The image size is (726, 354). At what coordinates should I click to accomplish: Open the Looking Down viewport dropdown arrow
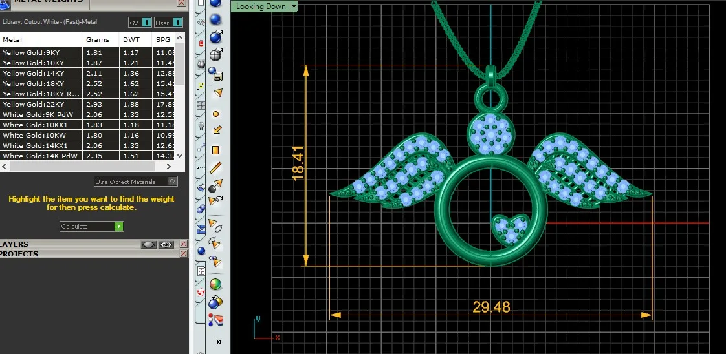[294, 6]
